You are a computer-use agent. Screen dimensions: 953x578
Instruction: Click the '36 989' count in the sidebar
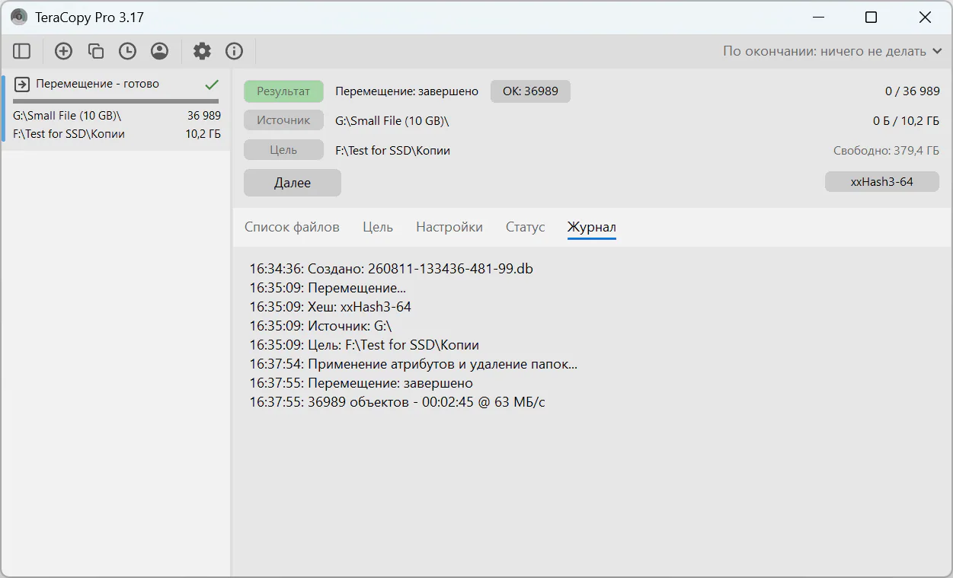pos(204,116)
